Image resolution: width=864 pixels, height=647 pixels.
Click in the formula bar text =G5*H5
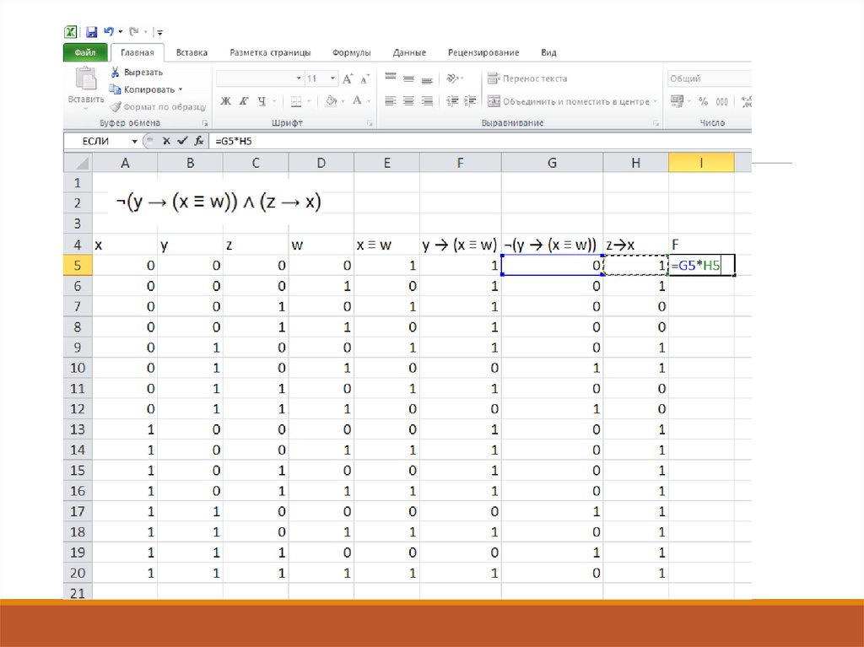click(234, 141)
